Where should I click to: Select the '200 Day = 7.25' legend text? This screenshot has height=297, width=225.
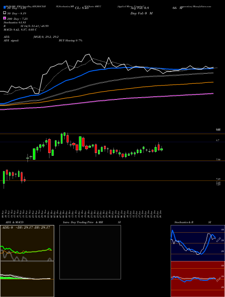pyautogui.click(x=18, y=19)
